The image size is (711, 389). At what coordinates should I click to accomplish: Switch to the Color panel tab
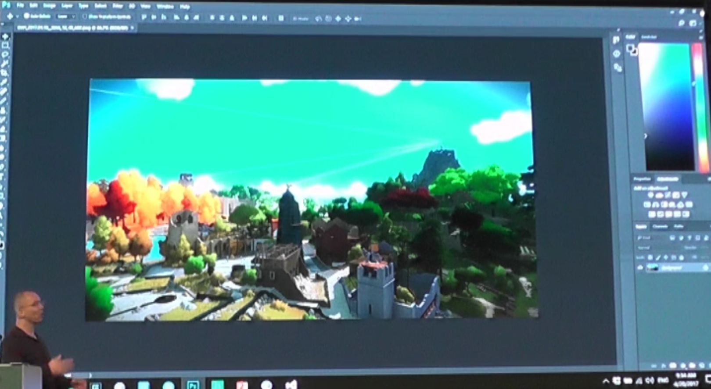click(631, 37)
